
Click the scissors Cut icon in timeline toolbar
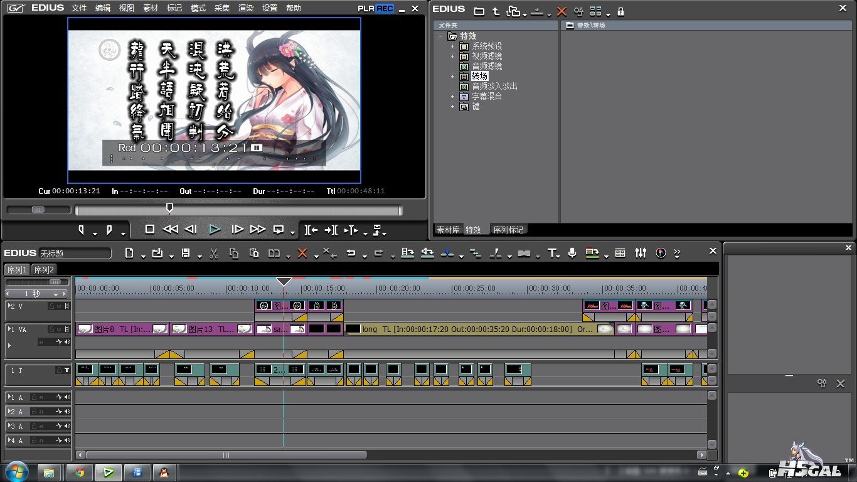pyautogui.click(x=213, y=253)
